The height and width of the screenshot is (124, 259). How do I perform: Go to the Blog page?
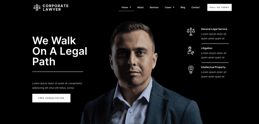(x=183, y=7)
